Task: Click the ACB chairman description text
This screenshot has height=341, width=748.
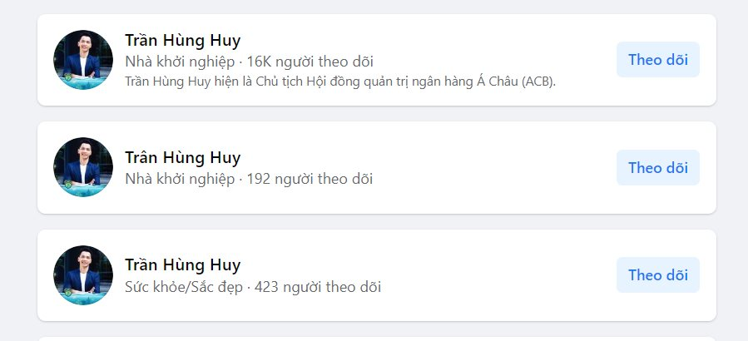Action: tap(340, 82)
